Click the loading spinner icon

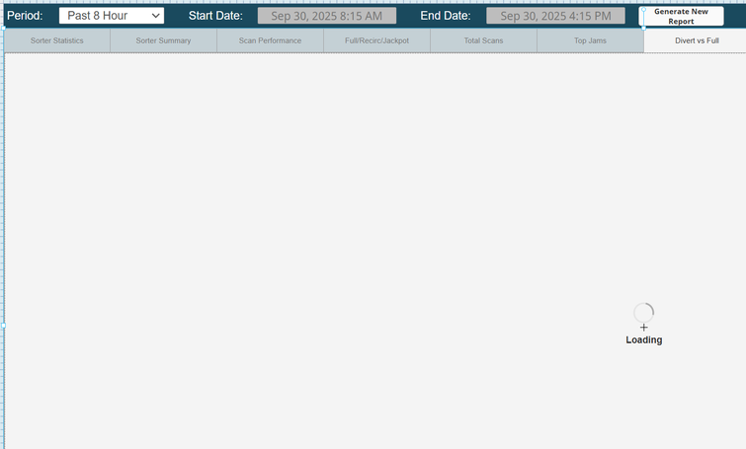(643, 312)
